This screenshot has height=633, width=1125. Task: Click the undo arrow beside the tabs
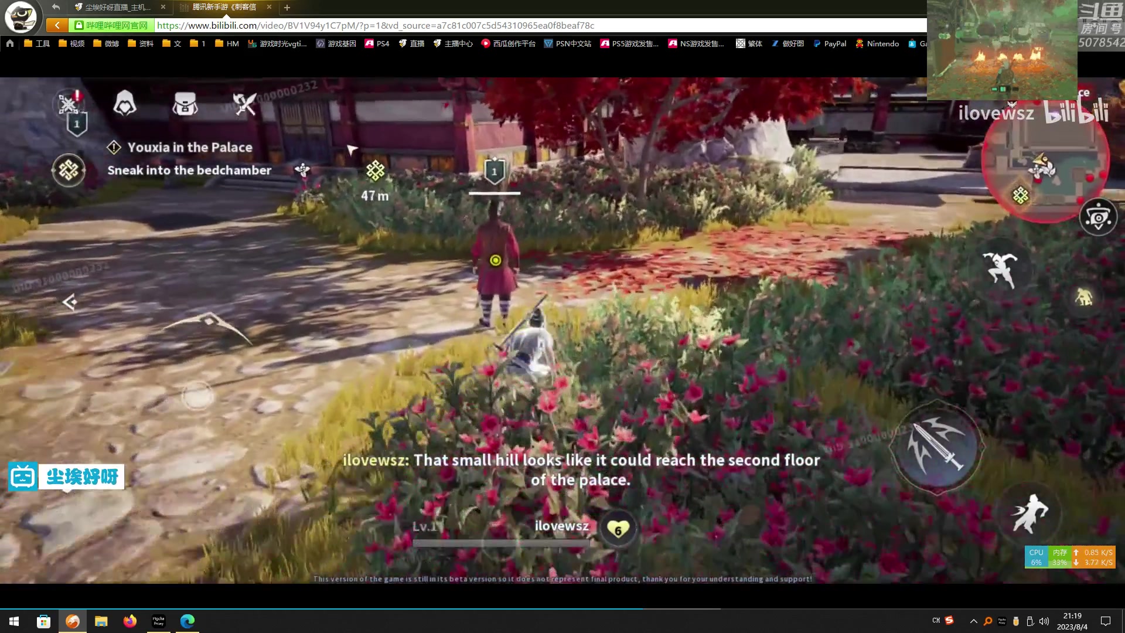coord(56,7)
